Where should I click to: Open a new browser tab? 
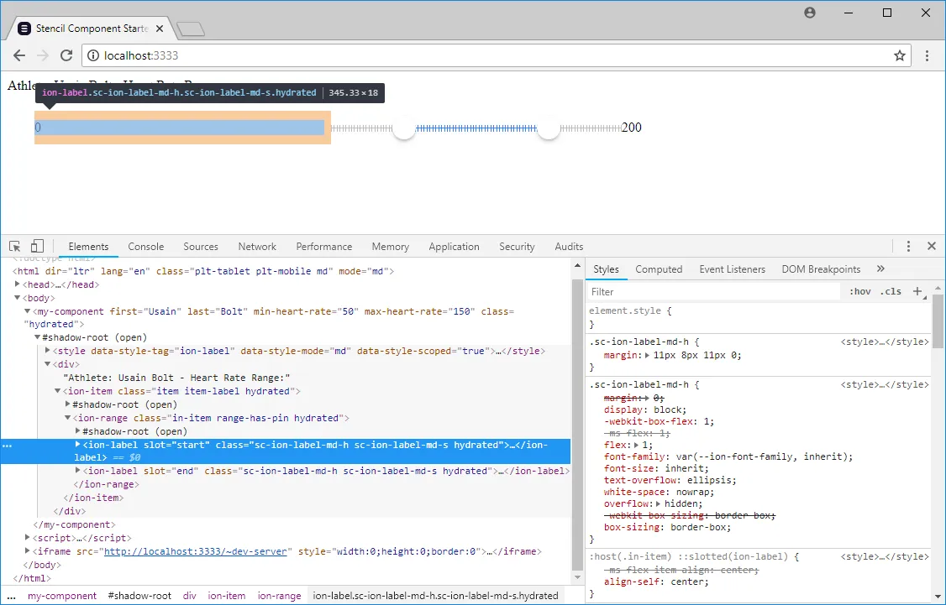(191, 29)
